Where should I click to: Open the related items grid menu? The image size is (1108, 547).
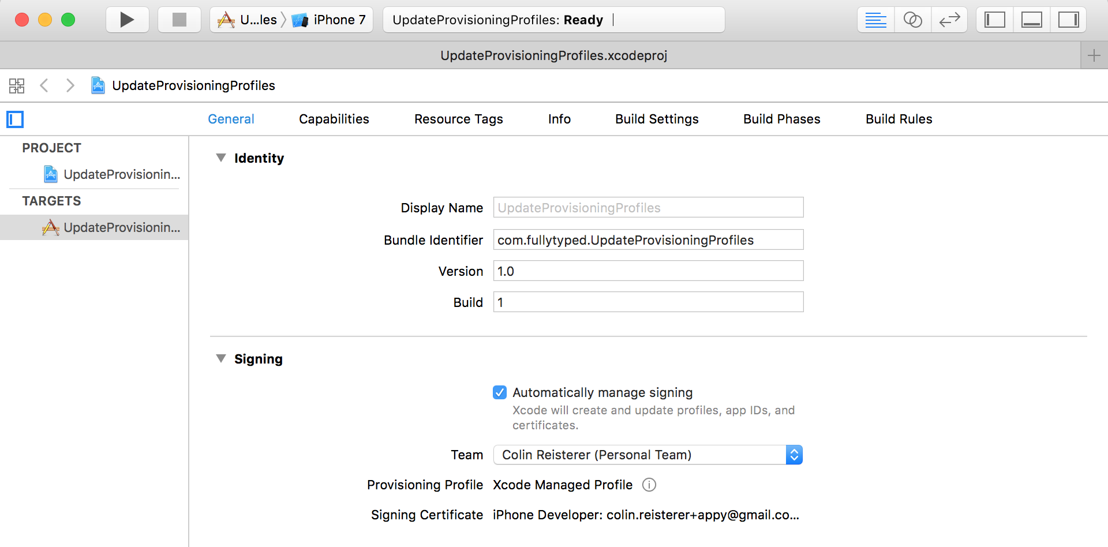coord(17,85)
